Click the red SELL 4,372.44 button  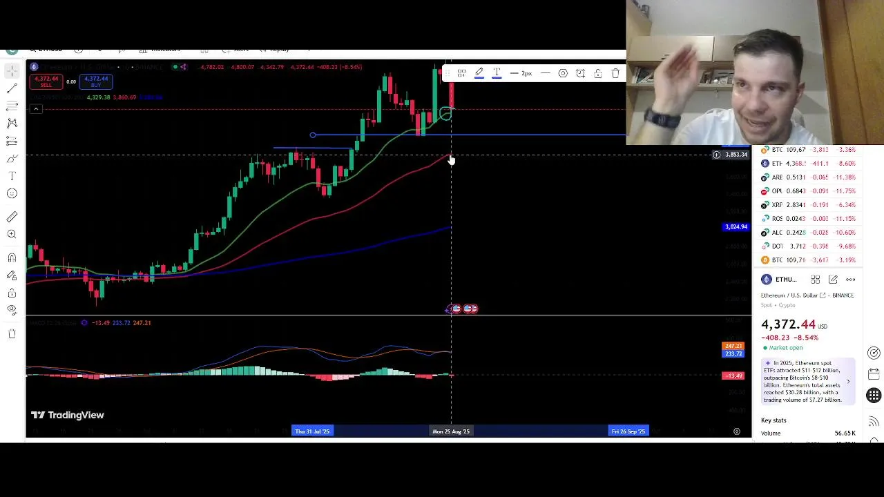click(46, 81)
